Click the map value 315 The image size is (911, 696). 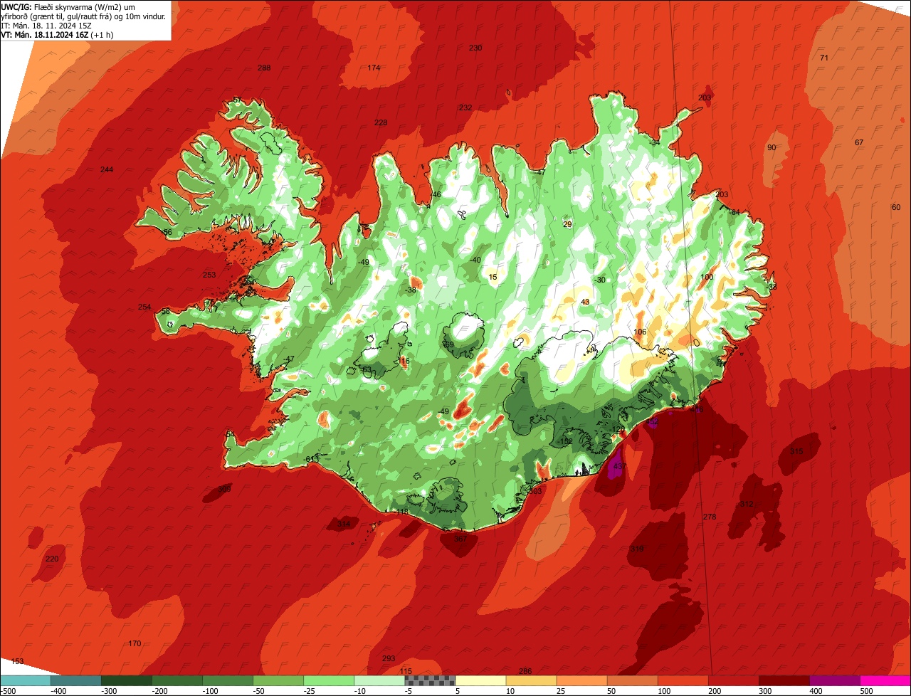click(796, 451)
